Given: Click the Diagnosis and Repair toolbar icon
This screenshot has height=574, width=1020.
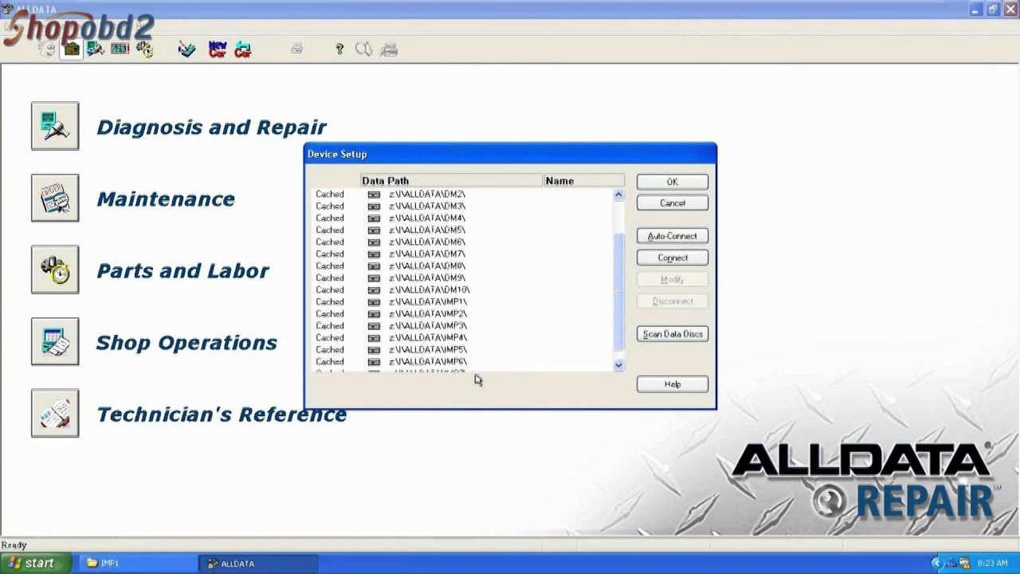Looking at the screenshot, I should (96, 49).
